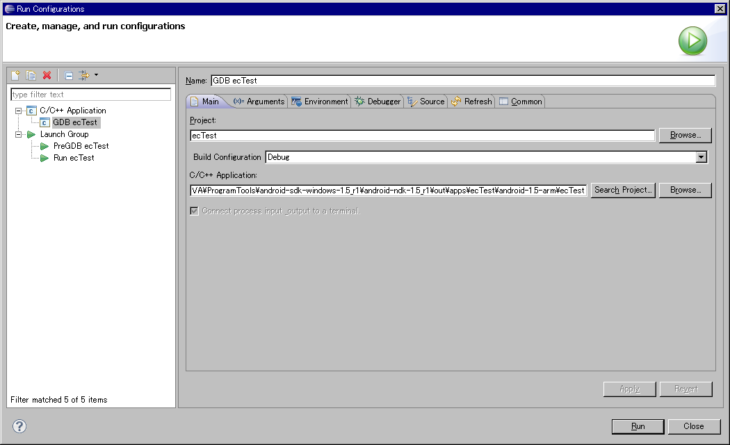Collapse the Launch Group tree node
Screen dimensions: 730x445
tap(18, 134)
